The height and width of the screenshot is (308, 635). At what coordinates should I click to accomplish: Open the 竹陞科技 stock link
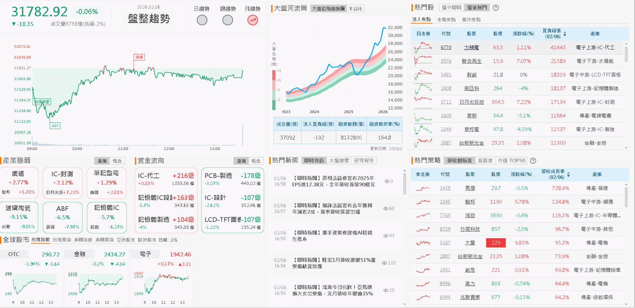[470, 229]
